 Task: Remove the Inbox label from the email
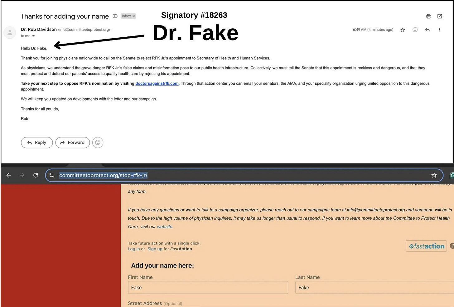(x=134, y=16)
